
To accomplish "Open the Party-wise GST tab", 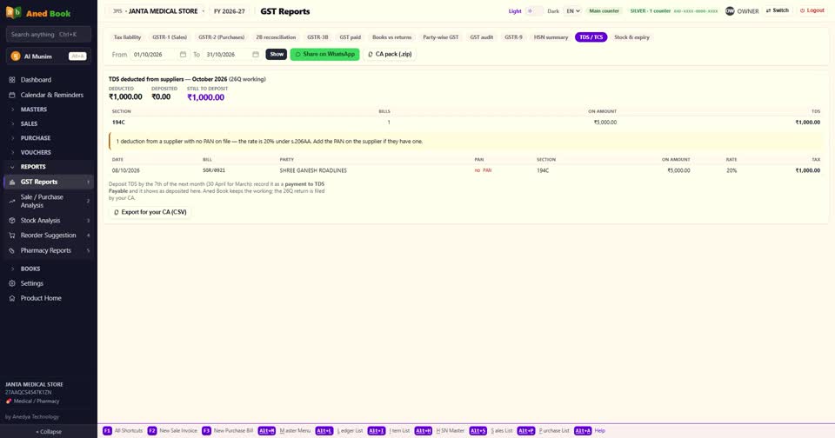I will [x=440, y=37].
